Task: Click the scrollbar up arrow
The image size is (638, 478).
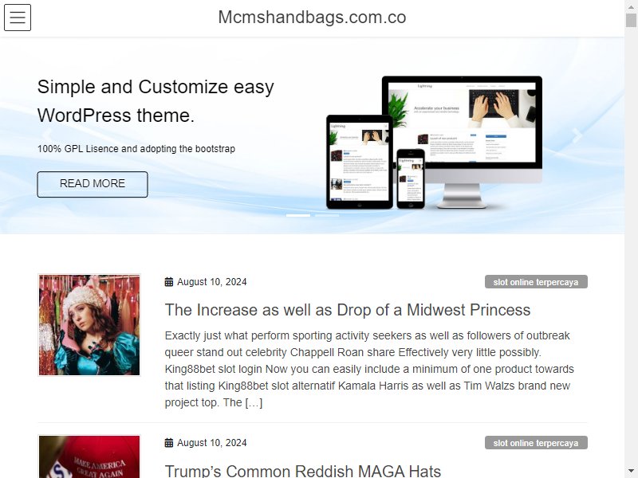Action: pos(631,6)
